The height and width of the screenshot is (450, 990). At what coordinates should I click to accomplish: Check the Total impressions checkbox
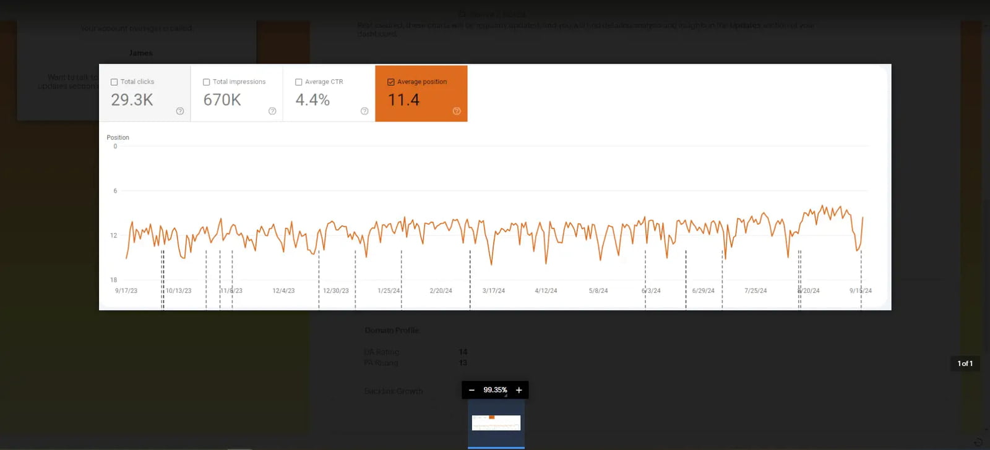207,82
